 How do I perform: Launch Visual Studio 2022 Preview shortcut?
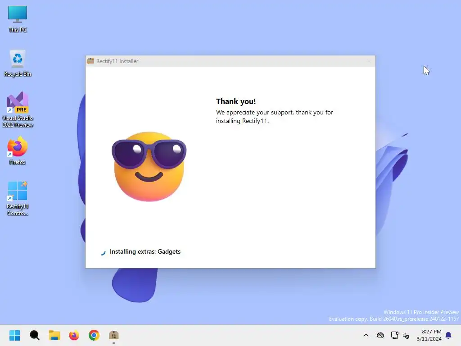coord(18,109)
